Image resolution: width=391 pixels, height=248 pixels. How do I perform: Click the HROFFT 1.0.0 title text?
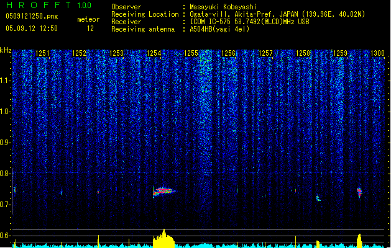(49, 5)
